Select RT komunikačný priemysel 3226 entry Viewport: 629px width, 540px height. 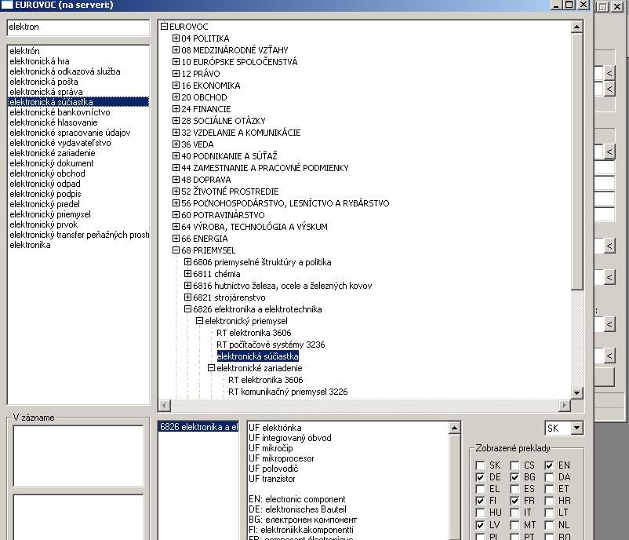(x=288, y=392)
